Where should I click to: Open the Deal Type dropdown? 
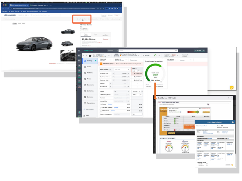pos(122,69)
